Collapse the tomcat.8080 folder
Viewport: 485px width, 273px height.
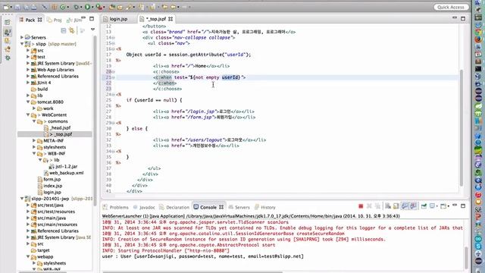[x=28, y=102]
